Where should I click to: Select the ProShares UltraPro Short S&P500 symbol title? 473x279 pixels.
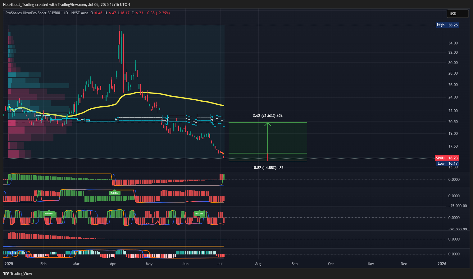[x=33, y=13]
